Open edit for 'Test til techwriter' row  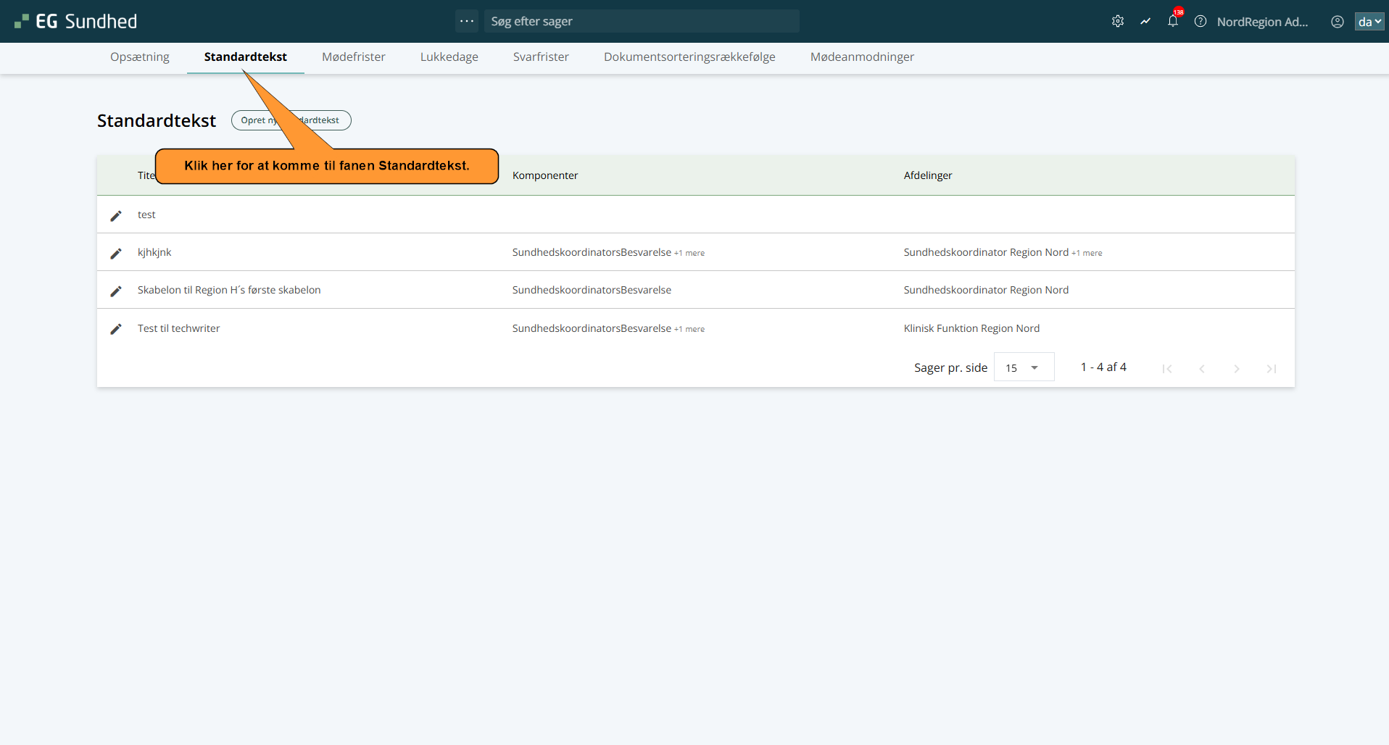(116, 329)
